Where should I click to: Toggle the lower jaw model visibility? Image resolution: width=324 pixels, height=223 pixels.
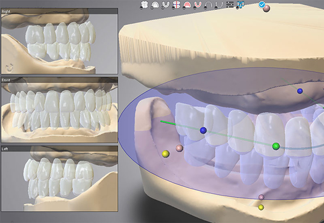tap(166, 5)
